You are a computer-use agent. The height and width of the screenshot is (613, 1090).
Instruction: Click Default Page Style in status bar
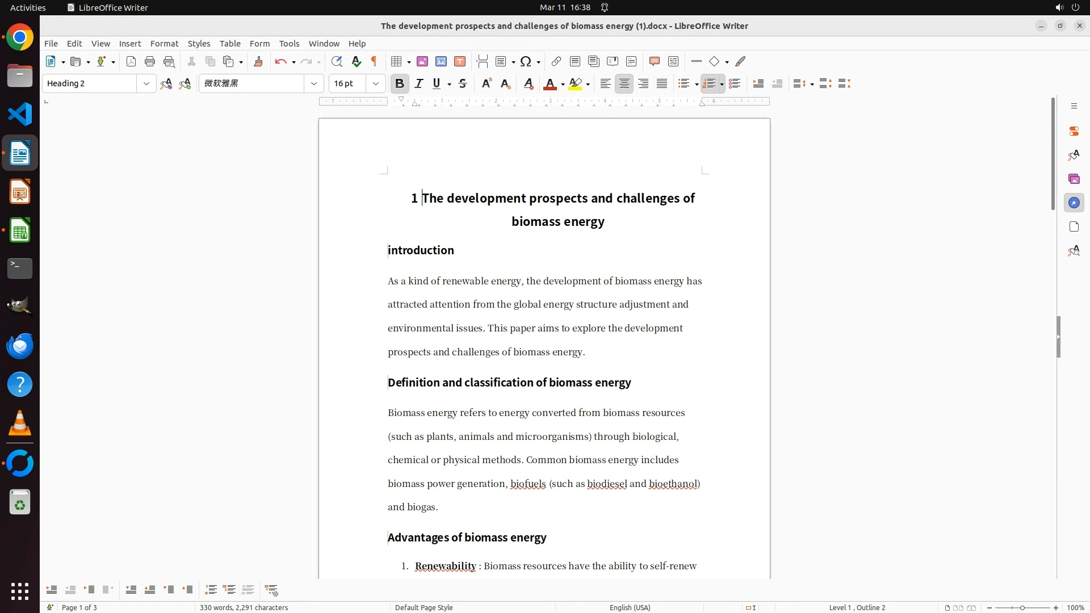click(424, 607)
